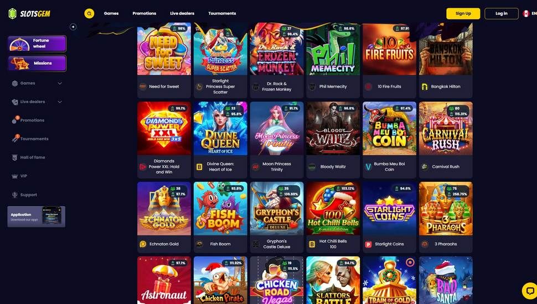Expand the Games sidebar chevron
Image resolution: width=537 pixels, height=304 pixels.
point(60,83)
